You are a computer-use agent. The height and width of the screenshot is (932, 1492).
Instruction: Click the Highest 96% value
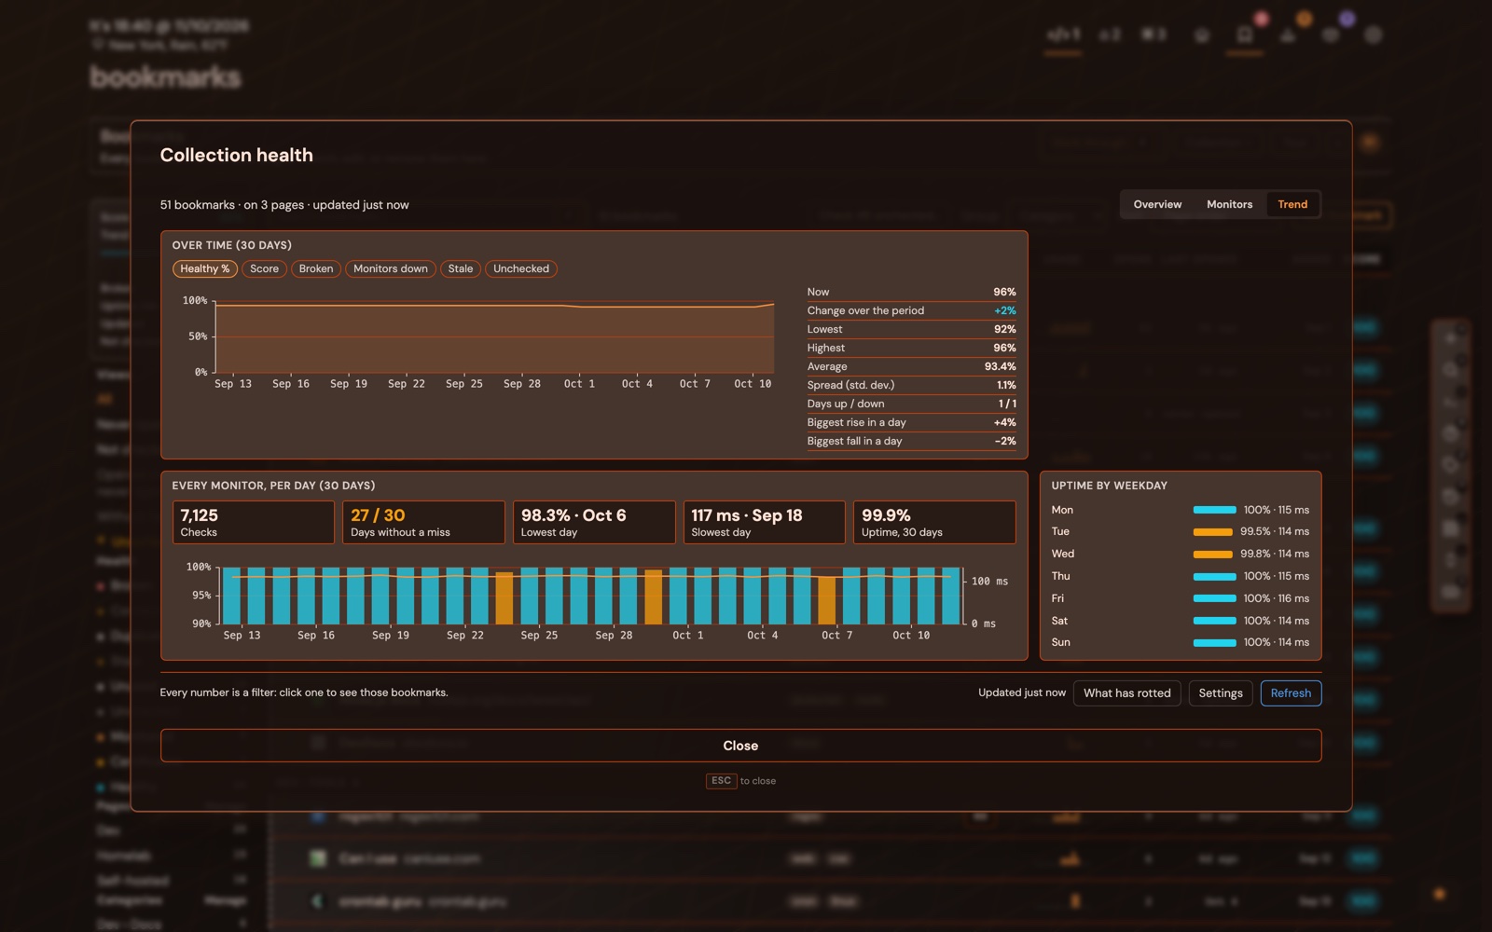click(x=1004, y=348)
